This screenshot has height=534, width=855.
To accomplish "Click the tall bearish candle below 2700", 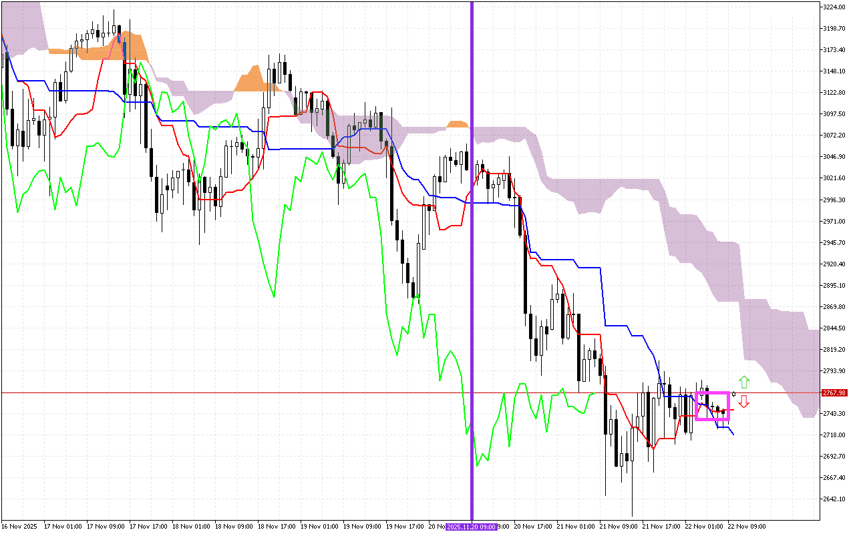I will 616,441.
